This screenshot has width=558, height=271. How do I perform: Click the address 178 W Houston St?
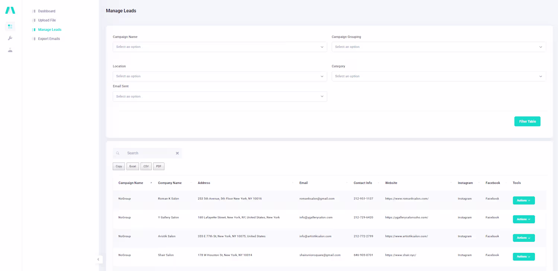pos(225,255)
